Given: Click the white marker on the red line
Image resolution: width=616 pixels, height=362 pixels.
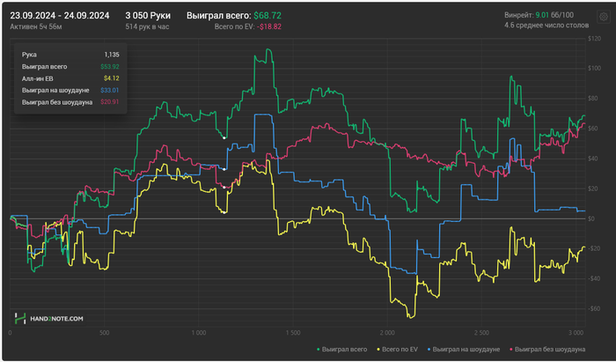Looking at the screenshot, I should click(x=224, y=188).
